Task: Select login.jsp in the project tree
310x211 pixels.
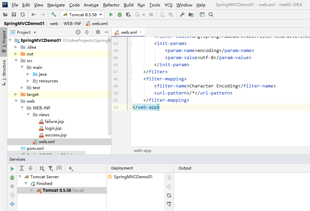Action: pos(53,128)
